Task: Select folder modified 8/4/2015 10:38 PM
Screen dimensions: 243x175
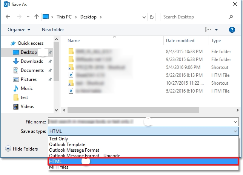Action: point(150,52)
